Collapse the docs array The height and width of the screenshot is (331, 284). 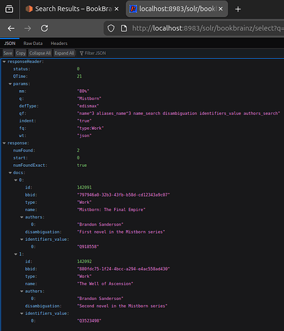[x=10, y=173]
